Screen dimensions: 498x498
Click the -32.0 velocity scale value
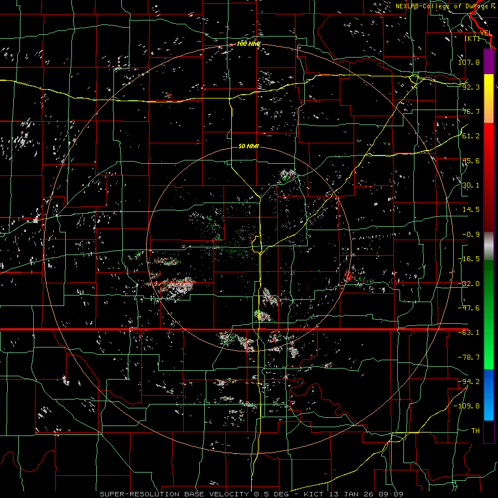tap(469, 284)
